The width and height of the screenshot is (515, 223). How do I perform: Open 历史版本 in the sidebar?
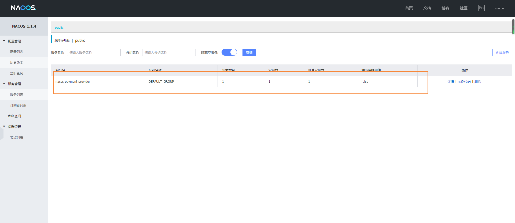17,62
